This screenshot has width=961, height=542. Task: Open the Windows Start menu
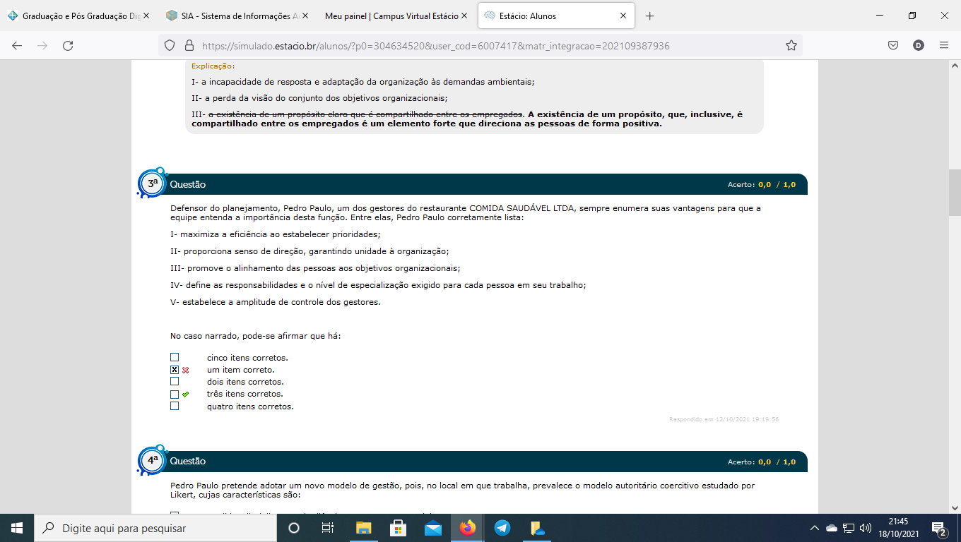[17, 528]
